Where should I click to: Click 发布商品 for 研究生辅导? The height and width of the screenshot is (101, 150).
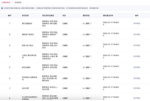click(x=137, y=67)
